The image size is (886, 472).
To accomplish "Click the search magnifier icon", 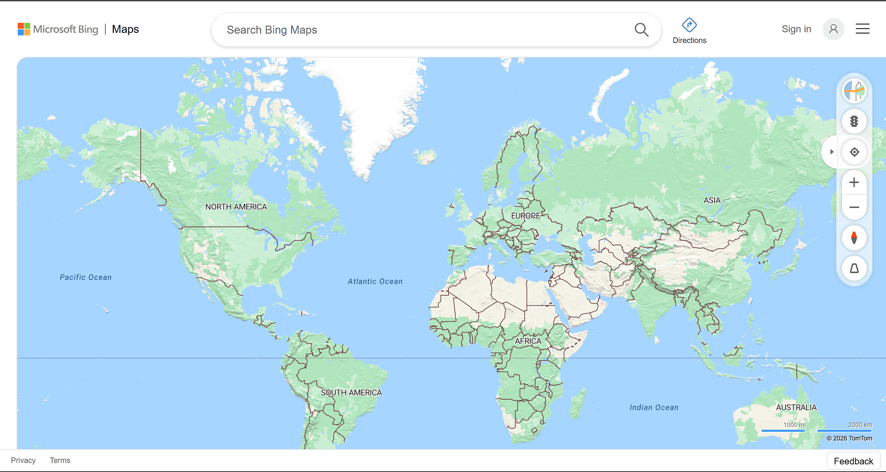I will click(x=641, y=30).
